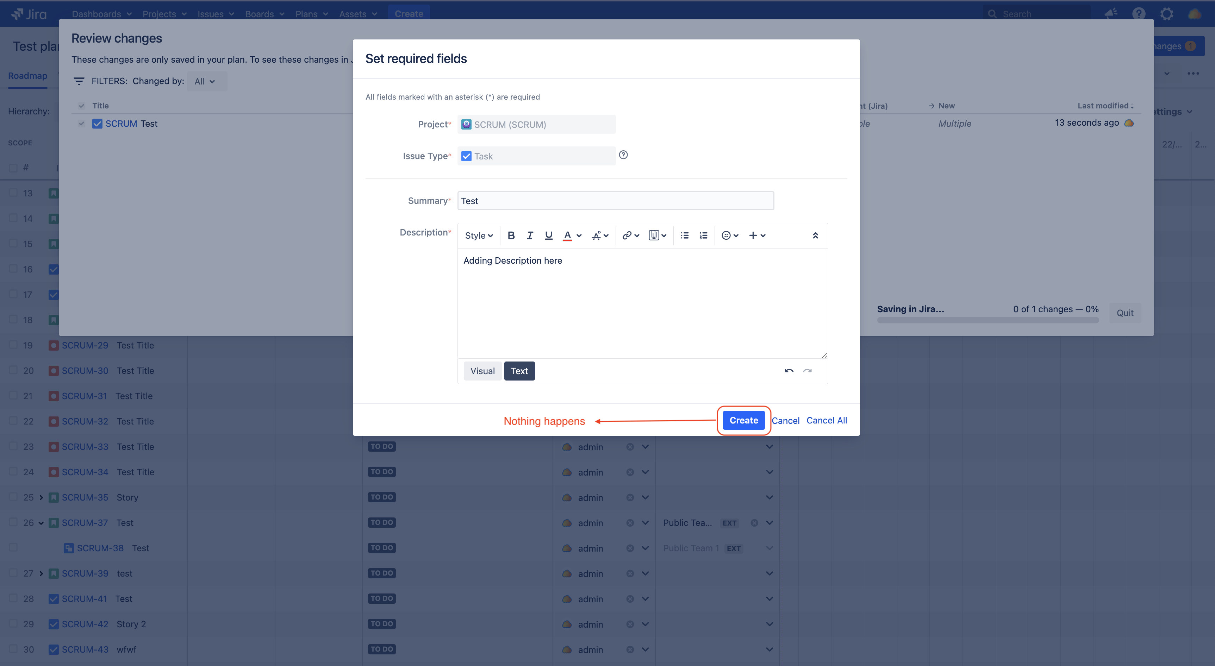Viewport: 1215px width, 666px height.
Task: Collapse the editor toolbar with double chevron
Action: pyautogui.click(x=815, y=235)
